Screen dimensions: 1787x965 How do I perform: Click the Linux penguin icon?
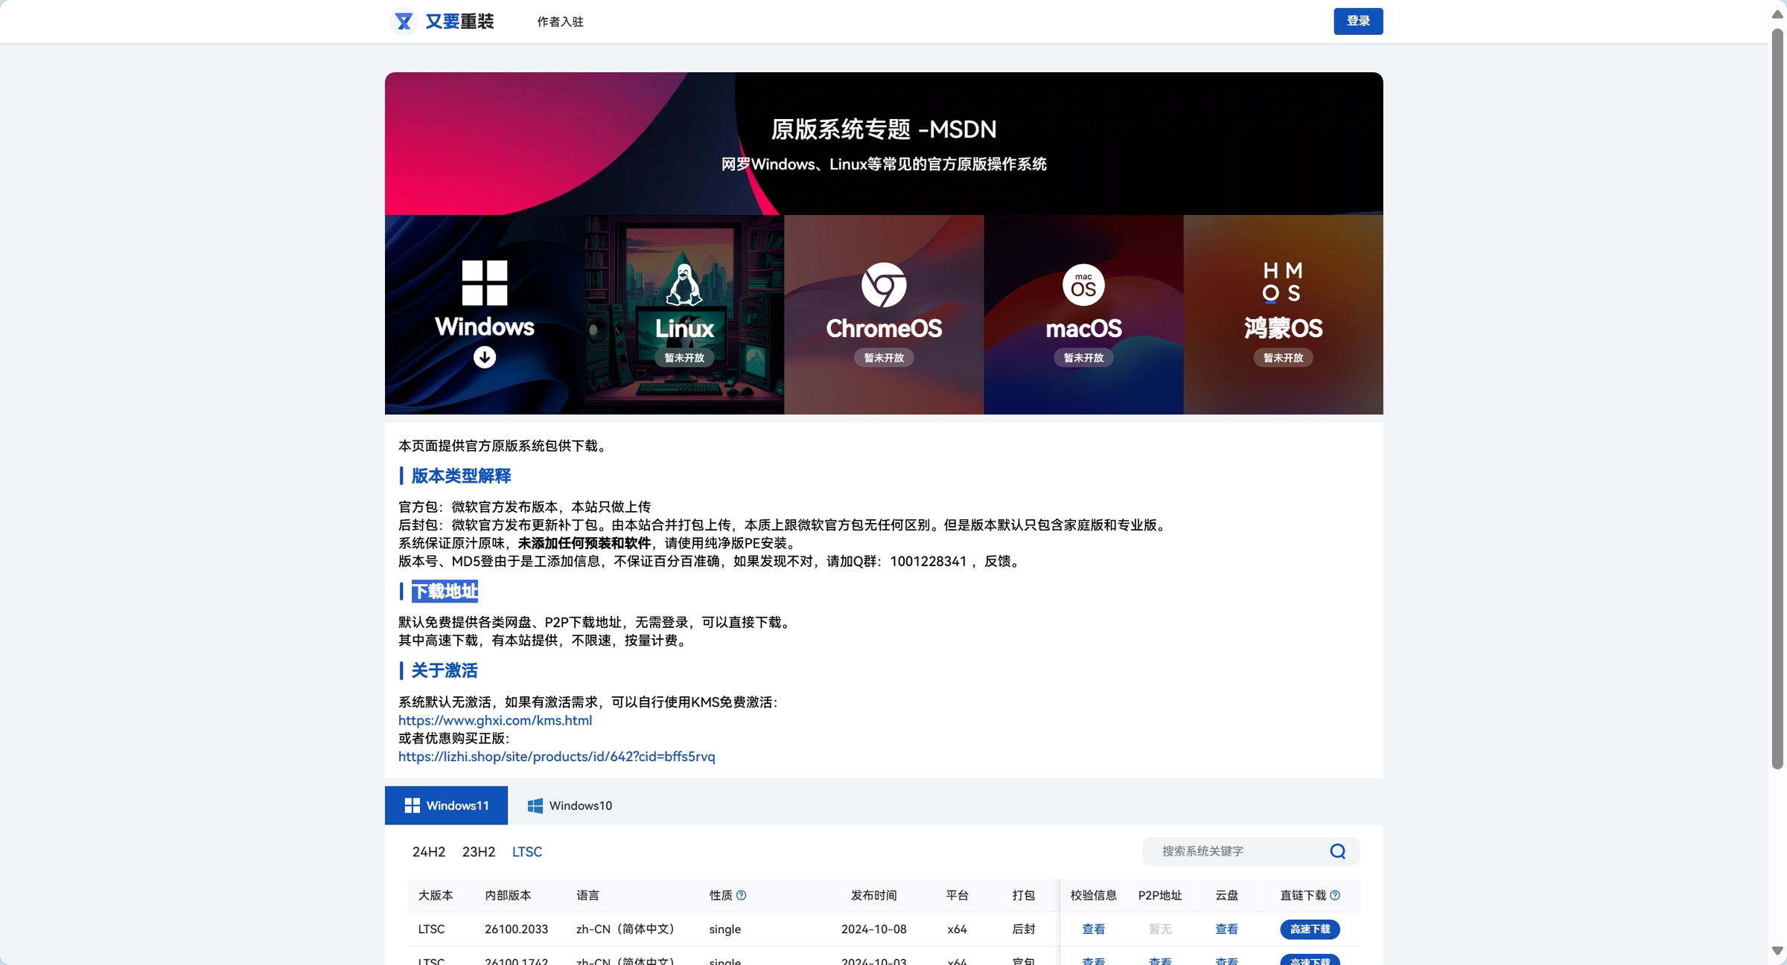tap(684, 284)
